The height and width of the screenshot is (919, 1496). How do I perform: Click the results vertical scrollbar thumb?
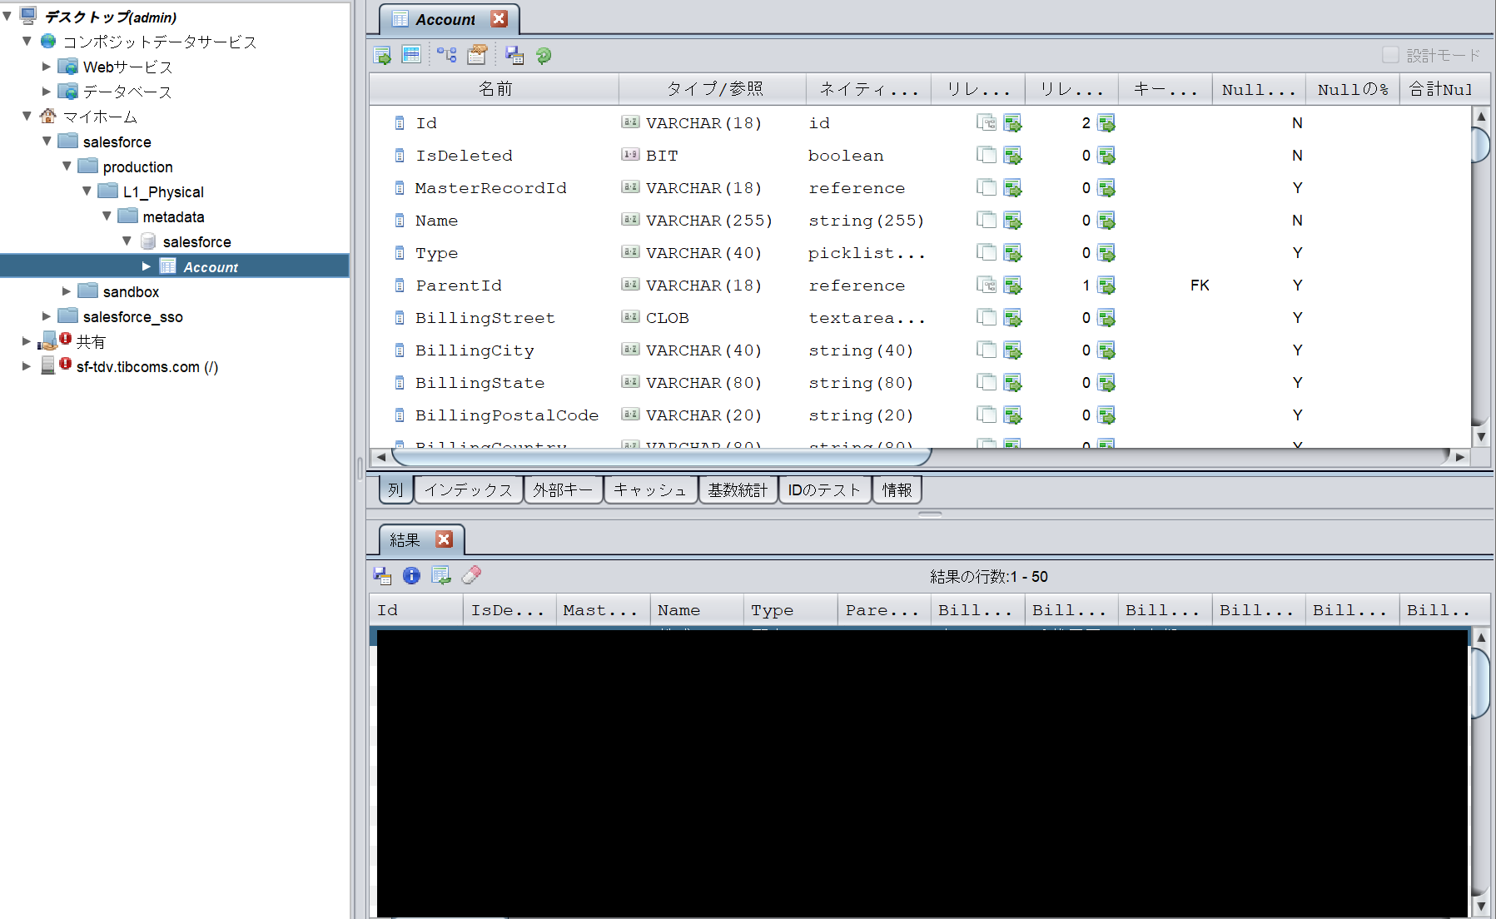pos(1481,683)
